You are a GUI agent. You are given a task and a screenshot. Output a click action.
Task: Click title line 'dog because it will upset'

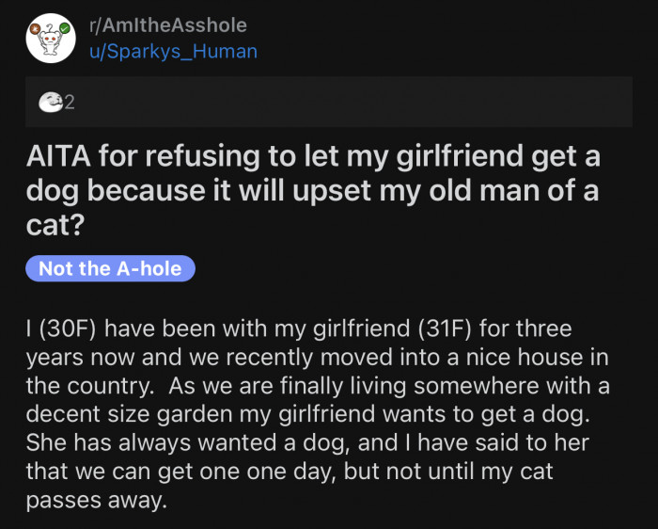coord(312,193)
